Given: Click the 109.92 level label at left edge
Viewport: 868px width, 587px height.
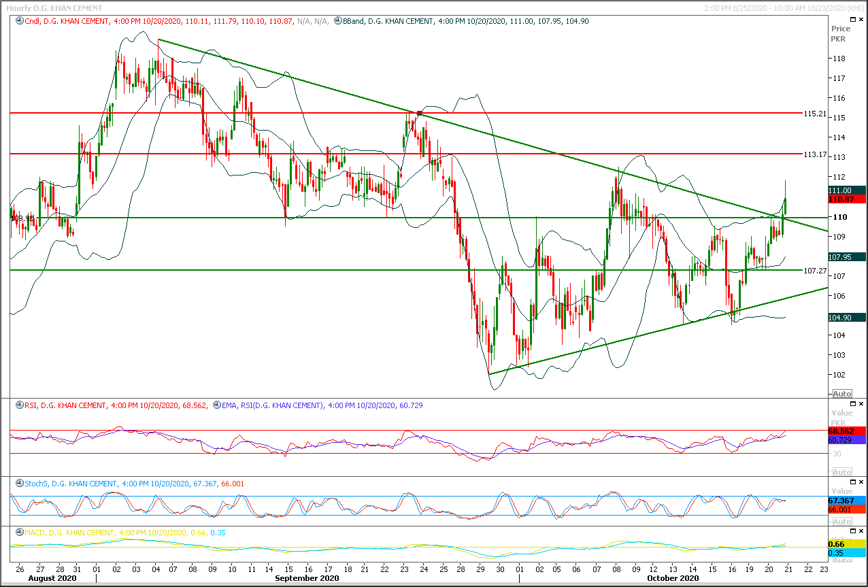Looking at the screenshot, I should 22,218.
